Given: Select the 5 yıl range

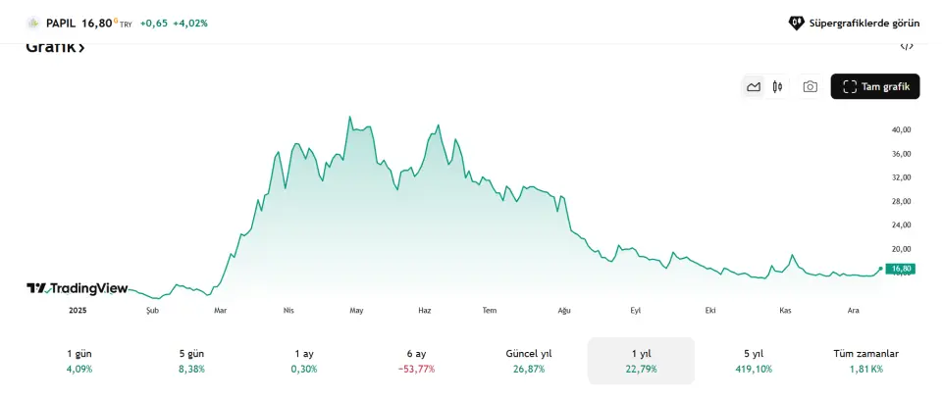Looking at the screenshot, I should [754, 361].
